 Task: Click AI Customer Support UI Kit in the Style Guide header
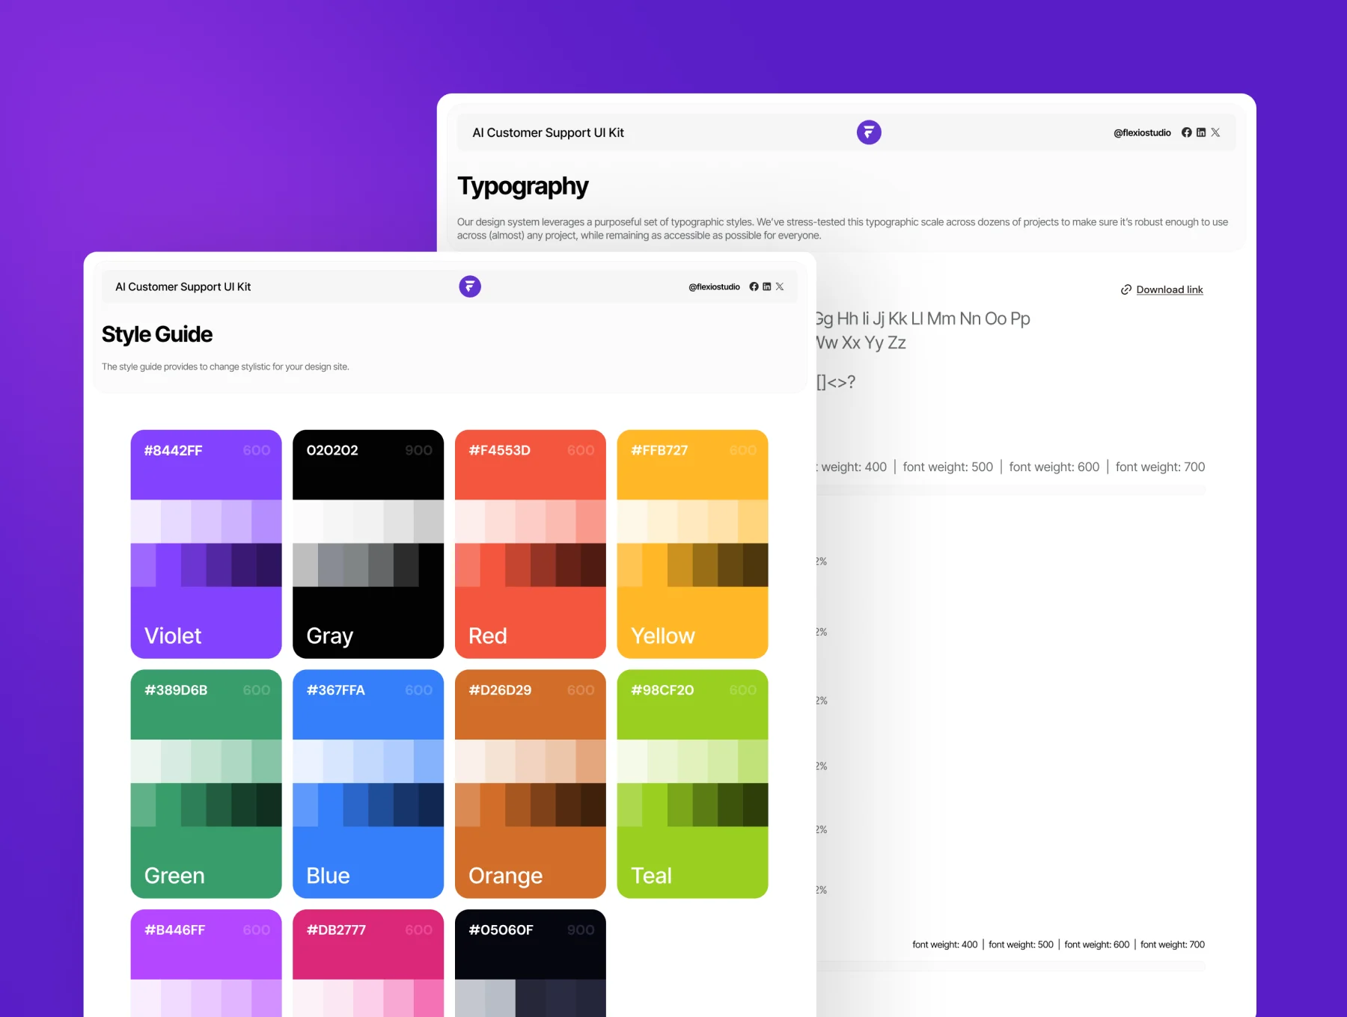point(183,287)
